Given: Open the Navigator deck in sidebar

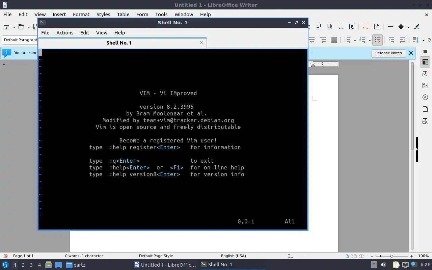Looking at the screenshot, I should click(x=425, y=98).
